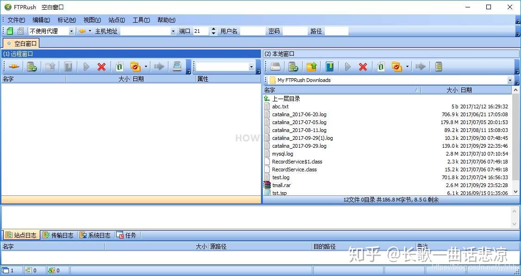This screenshot has width=521, height=276.
Task: Expand the My FTPRush Downloads path dropdown
Action: click(x=509, y=80)
